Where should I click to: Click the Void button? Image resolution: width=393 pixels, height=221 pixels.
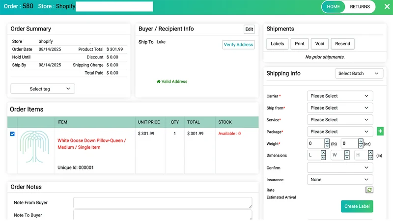pyautogui.click(x=320, y=44)
